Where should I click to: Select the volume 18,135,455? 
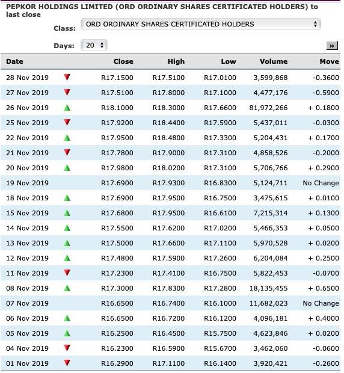pyautogui.click(x=268, y=288)
